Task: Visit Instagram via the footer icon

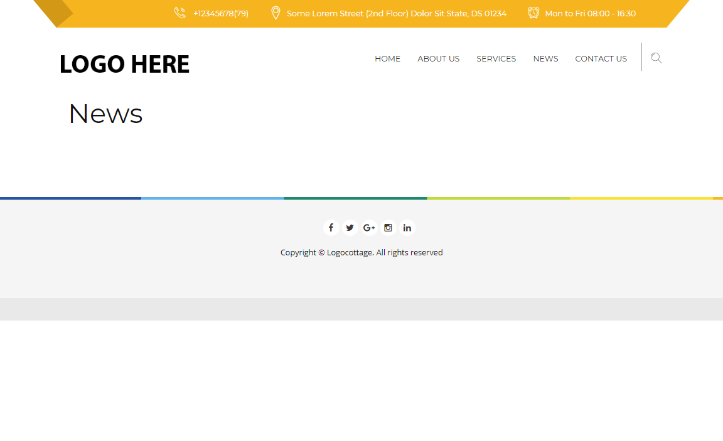Action: [x=388, y=228]
